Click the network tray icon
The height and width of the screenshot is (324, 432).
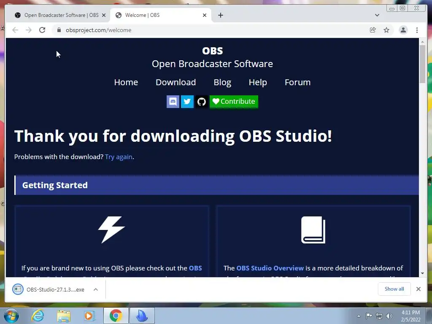(x=379, y=316)
